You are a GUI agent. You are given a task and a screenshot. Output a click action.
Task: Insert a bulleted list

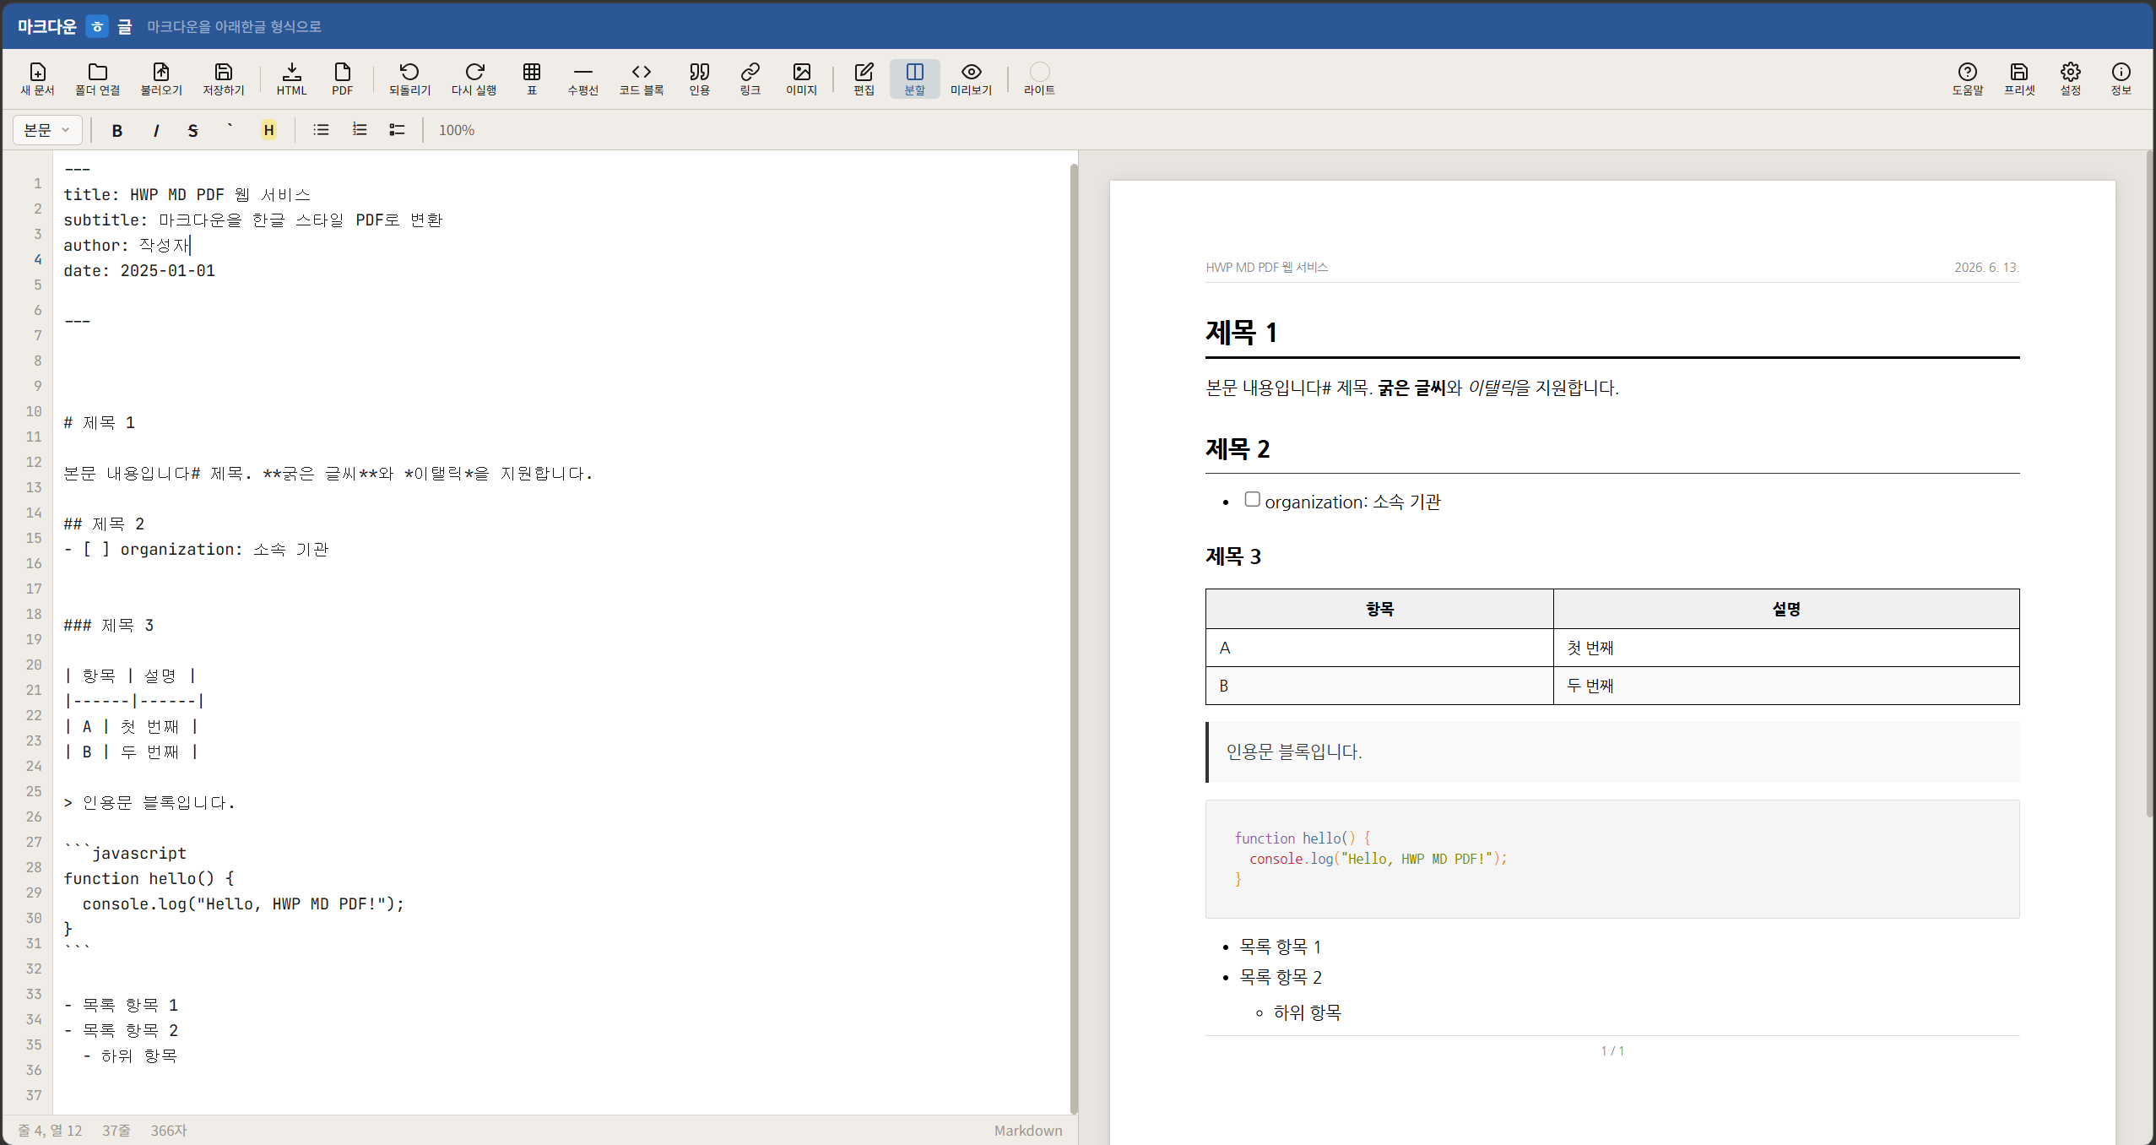point(321,130)
